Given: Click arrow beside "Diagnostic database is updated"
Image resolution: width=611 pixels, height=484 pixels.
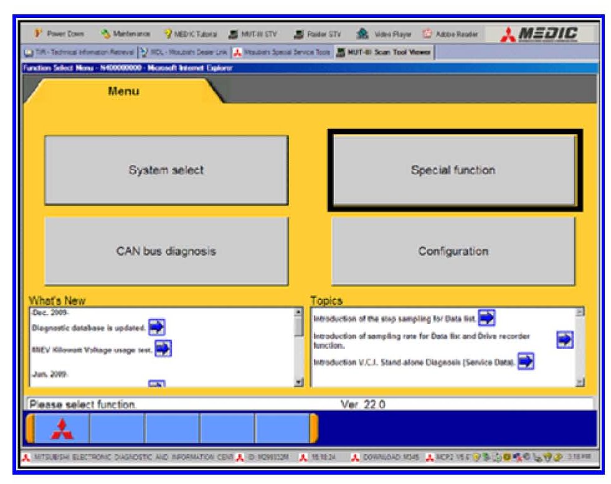Looking at the screenshot, I should 157,326.
